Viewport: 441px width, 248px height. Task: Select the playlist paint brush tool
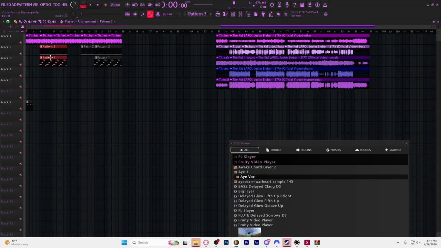pyautogui.click(x=20, y=22)
